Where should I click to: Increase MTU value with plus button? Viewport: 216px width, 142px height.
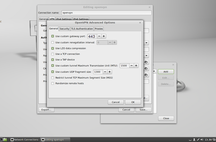point(136,66)
